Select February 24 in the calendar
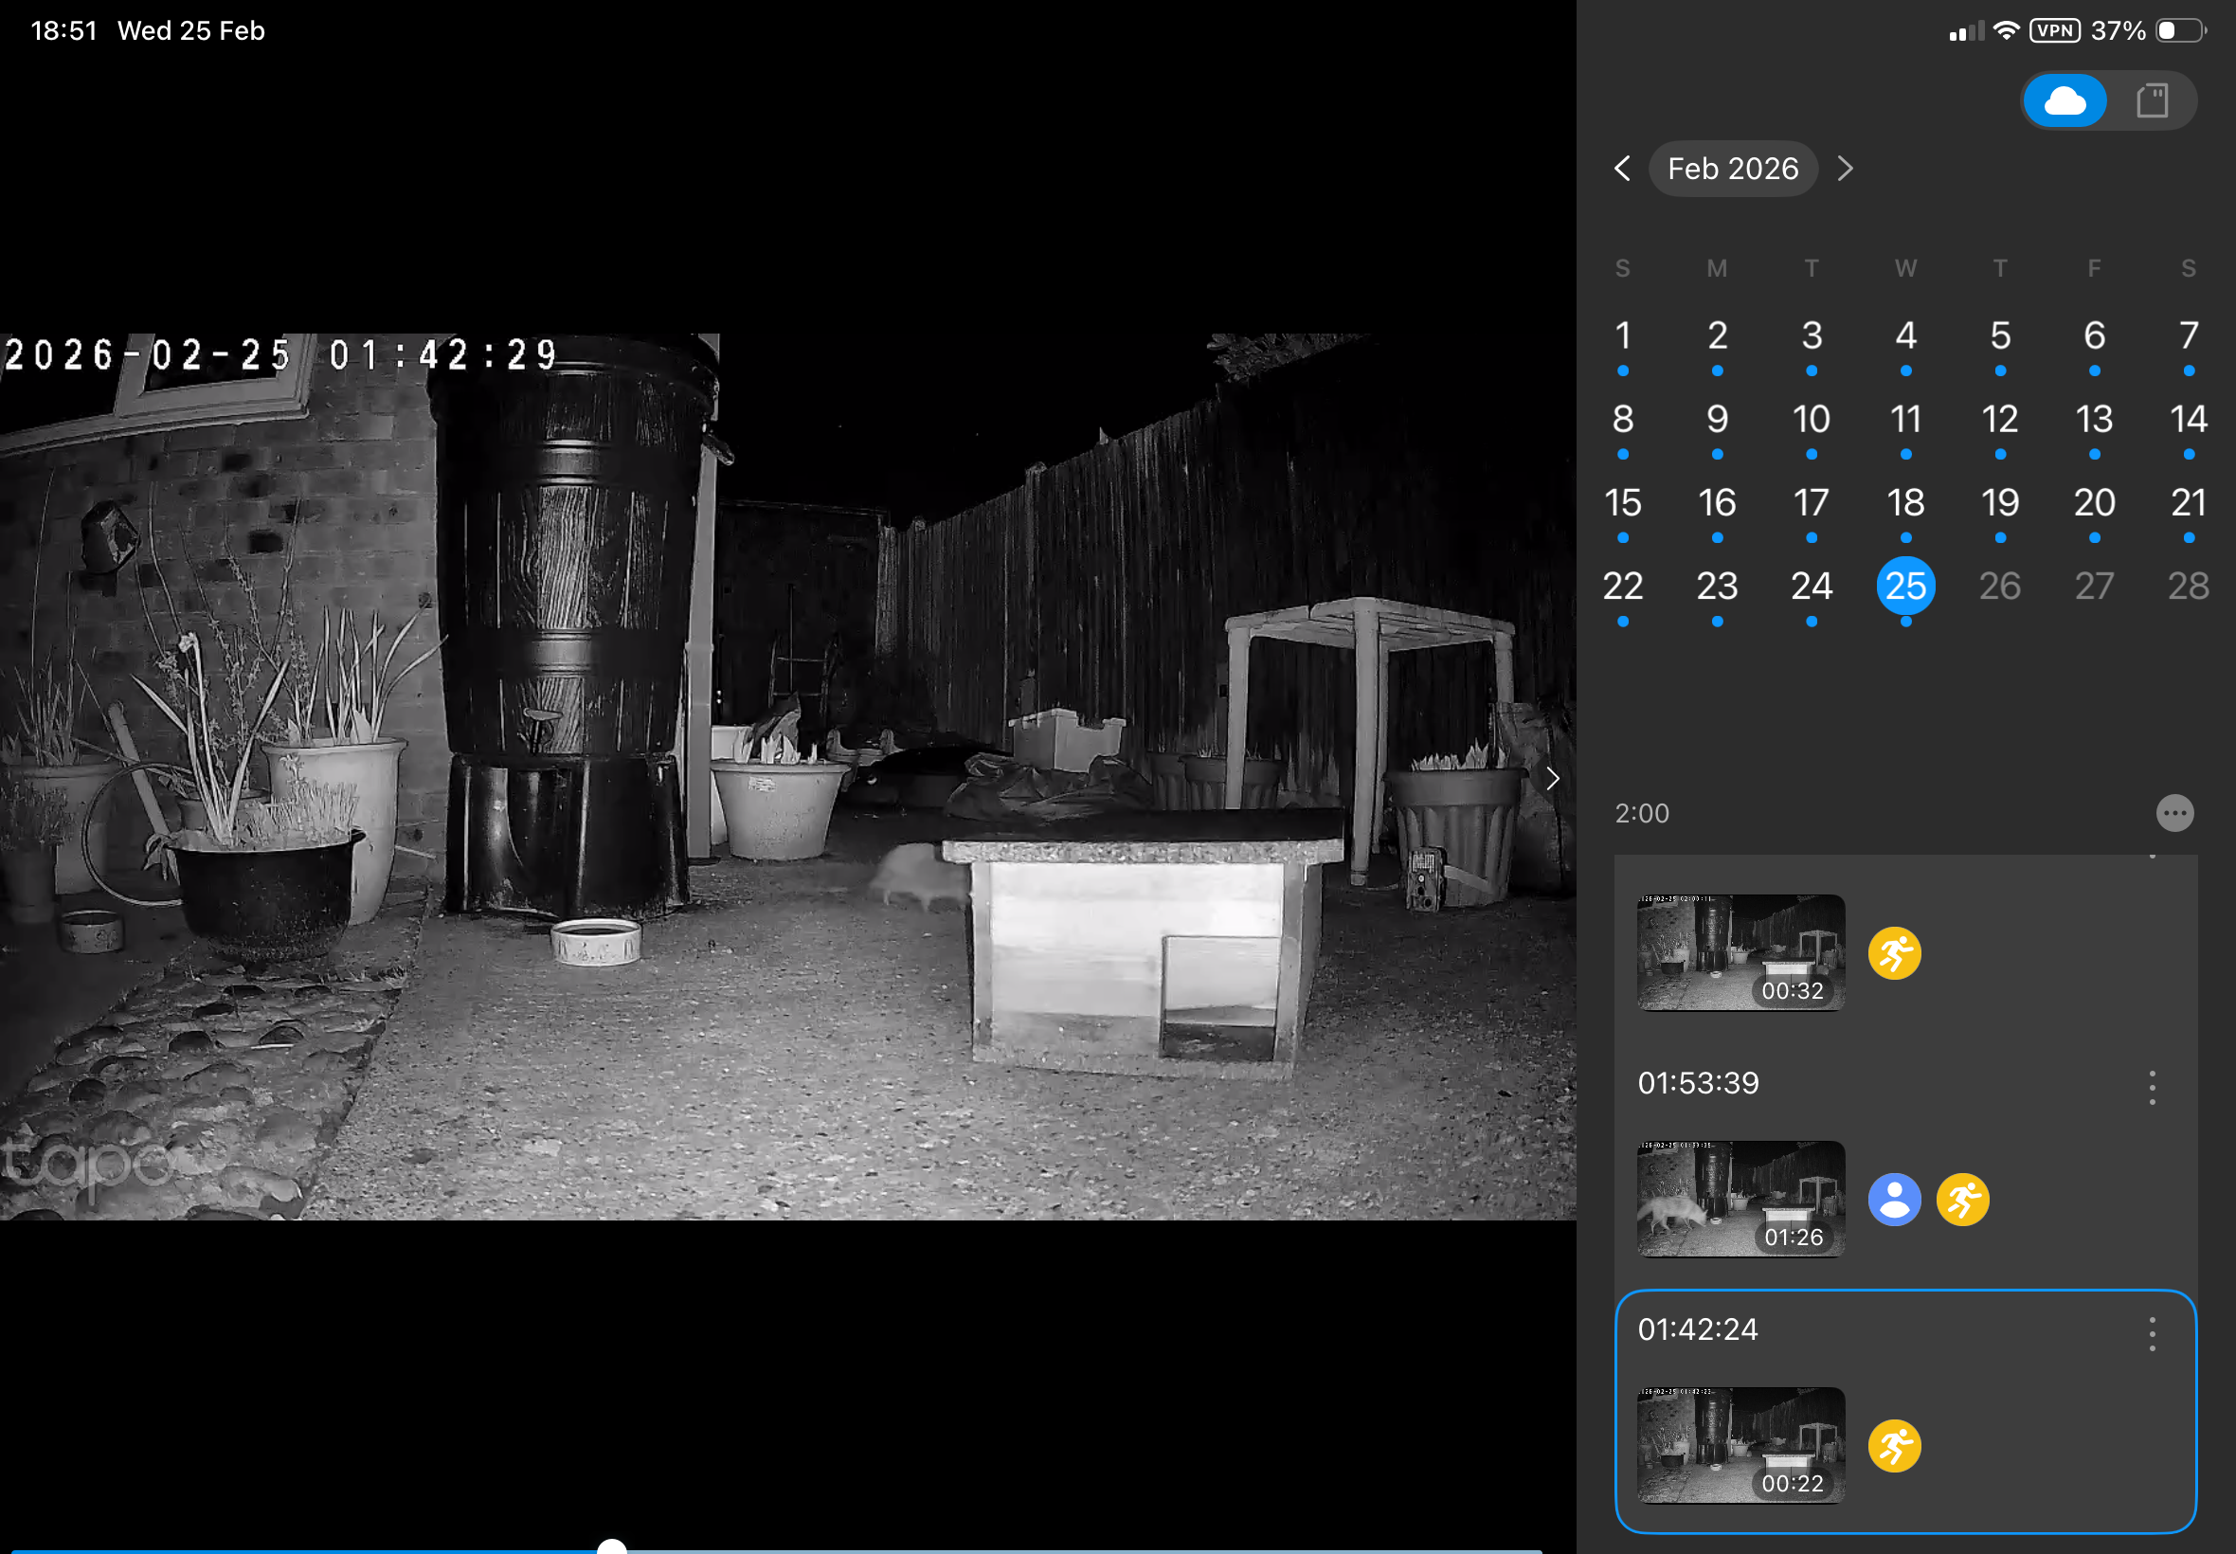The width and height of the screenshot is (2236, 1554). coord(1812,587)
